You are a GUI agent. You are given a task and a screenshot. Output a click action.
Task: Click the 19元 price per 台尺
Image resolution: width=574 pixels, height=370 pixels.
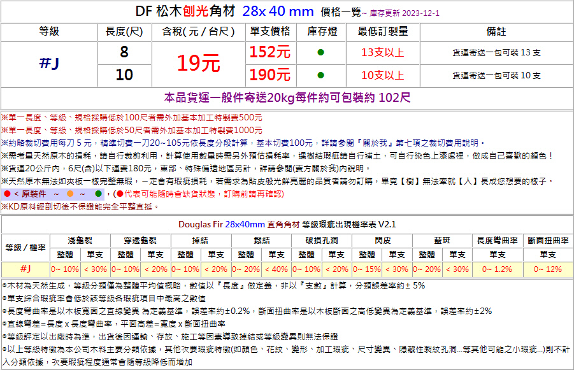(198, 63)
